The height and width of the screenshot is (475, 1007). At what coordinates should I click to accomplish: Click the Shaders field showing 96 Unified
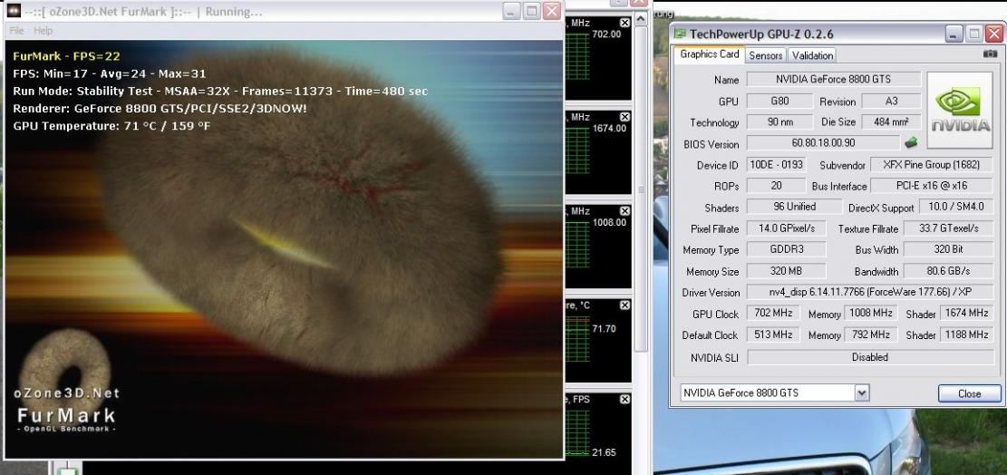794,207
